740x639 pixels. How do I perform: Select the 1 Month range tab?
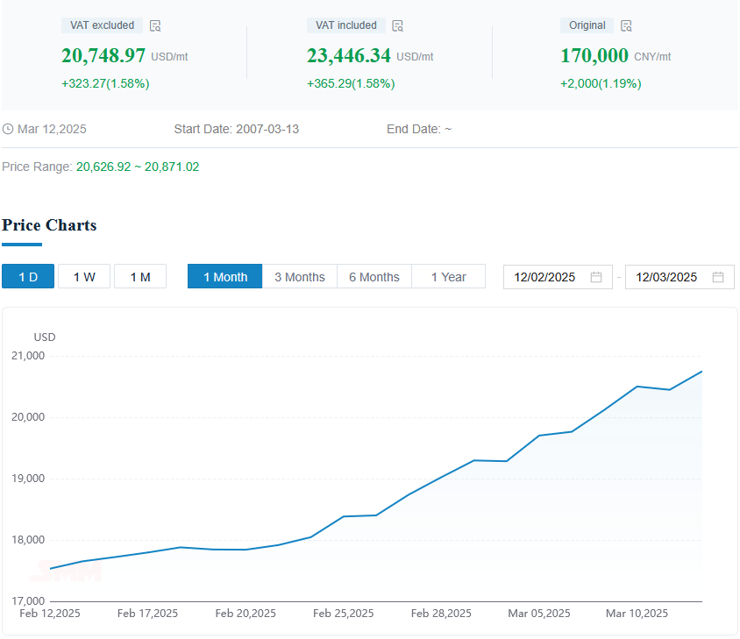(225, 277)
